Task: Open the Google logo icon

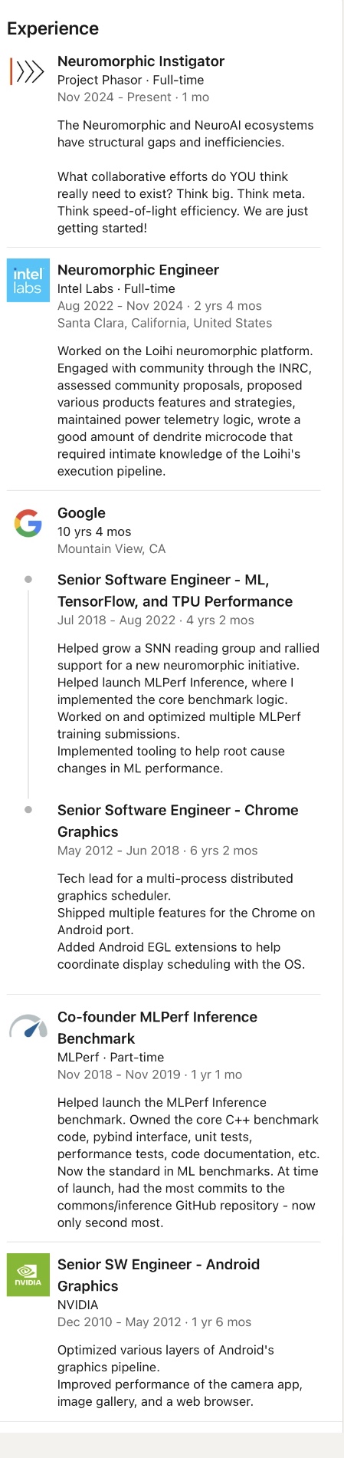Action: point(28,523)
